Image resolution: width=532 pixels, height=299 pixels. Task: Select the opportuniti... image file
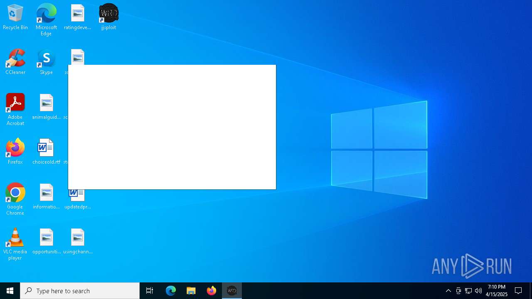coord(46,242)
